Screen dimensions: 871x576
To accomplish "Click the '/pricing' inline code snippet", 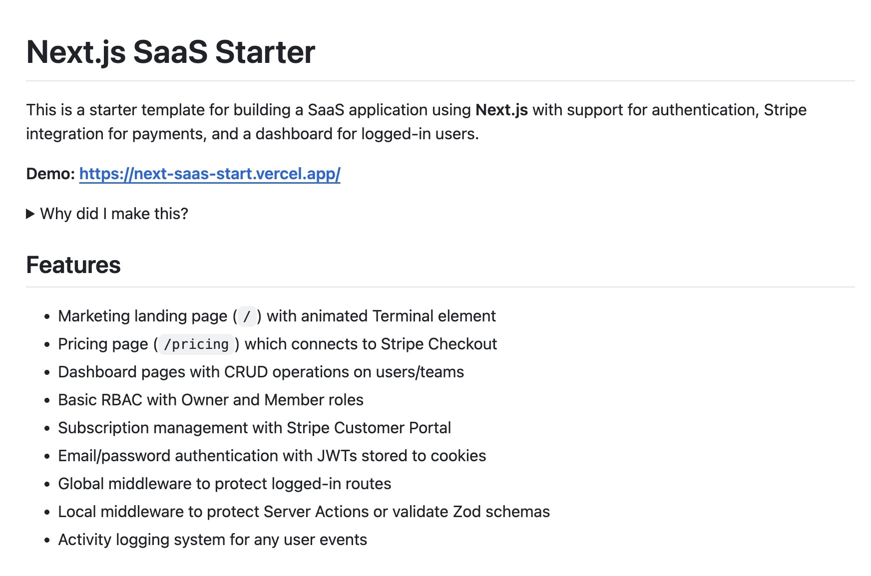I will tap(196, 344).
